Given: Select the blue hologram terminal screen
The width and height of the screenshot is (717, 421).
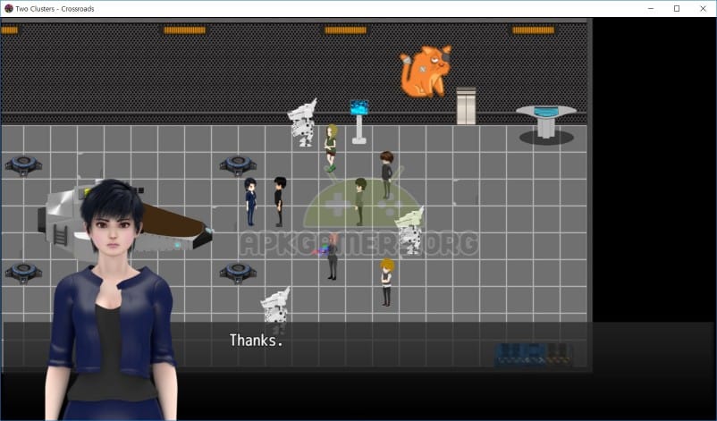Looking at the screenshot, I should (359, 108).
